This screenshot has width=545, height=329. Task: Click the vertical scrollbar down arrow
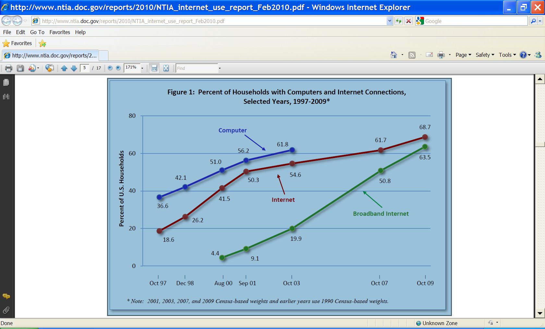point(540,313)
